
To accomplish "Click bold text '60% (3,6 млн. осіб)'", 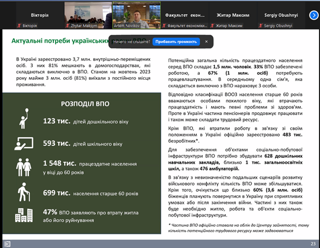I will point(278,190).
